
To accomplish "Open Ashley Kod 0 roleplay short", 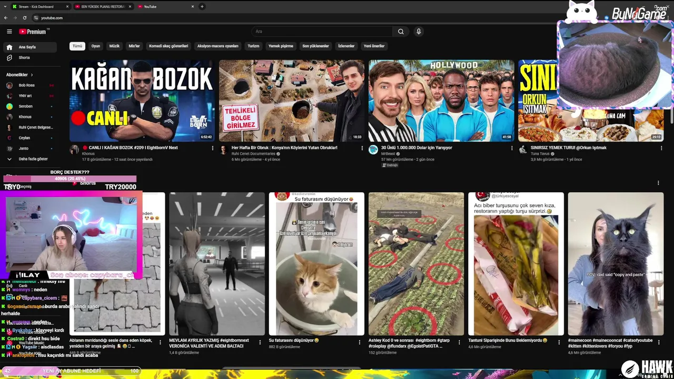I will coord(416,264).
